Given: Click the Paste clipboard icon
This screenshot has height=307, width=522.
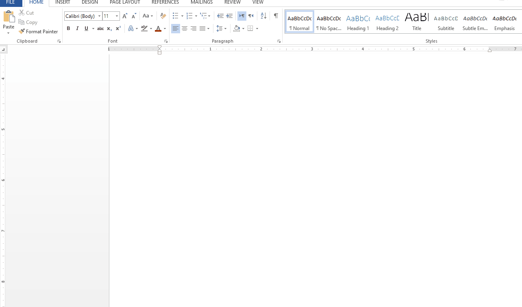Looking at the screenshot, I should [9, 16].
